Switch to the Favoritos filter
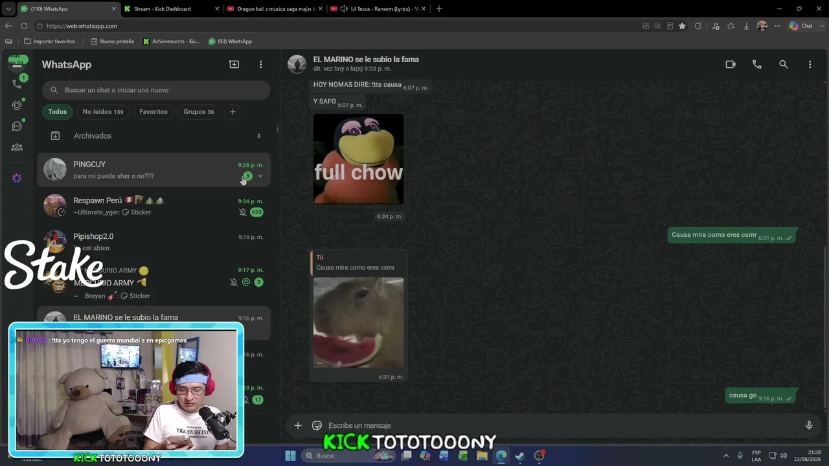Viewport: 829px width, 466px height. pos(153,112)
